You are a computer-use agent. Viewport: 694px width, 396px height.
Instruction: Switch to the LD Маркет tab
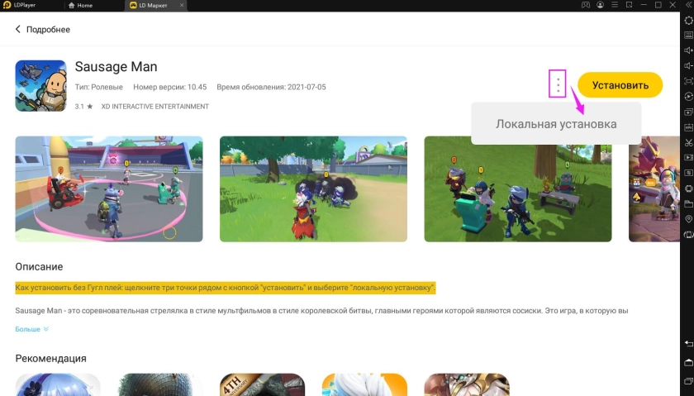(150, 5)
